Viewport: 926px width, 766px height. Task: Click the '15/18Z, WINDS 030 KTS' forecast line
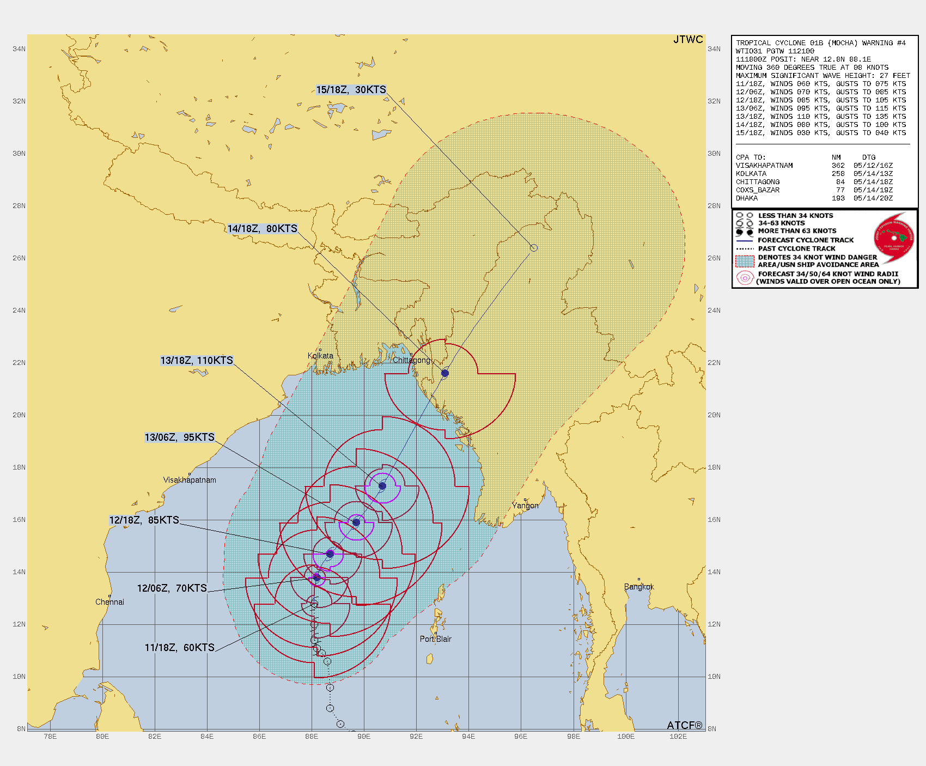821,133
